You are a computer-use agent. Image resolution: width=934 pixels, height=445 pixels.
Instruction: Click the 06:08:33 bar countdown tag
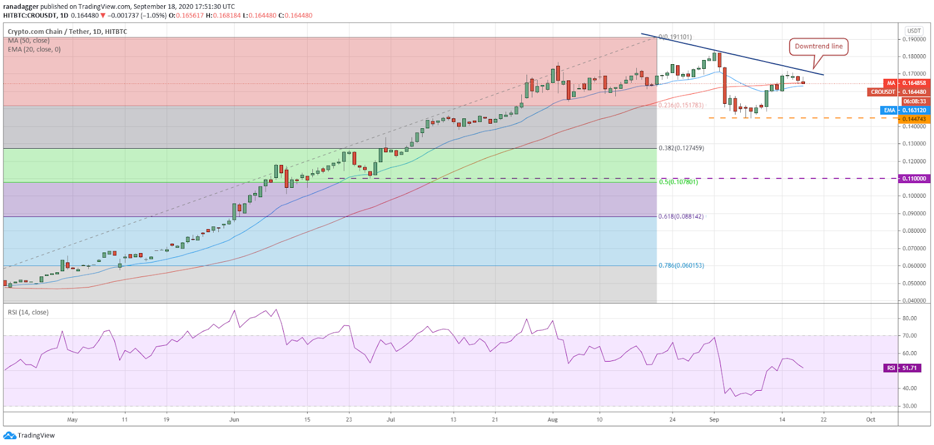(915, 101)
